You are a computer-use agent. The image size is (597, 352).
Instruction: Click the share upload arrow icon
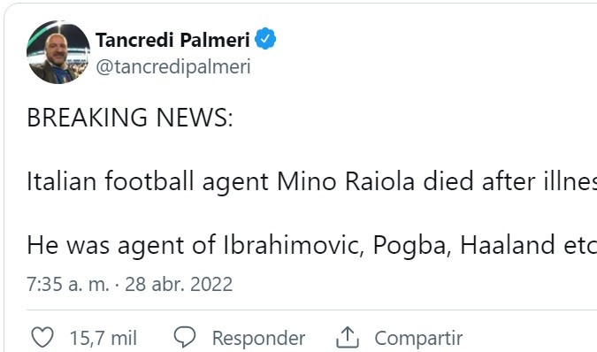pyautogui.click(x=348, y=337)
